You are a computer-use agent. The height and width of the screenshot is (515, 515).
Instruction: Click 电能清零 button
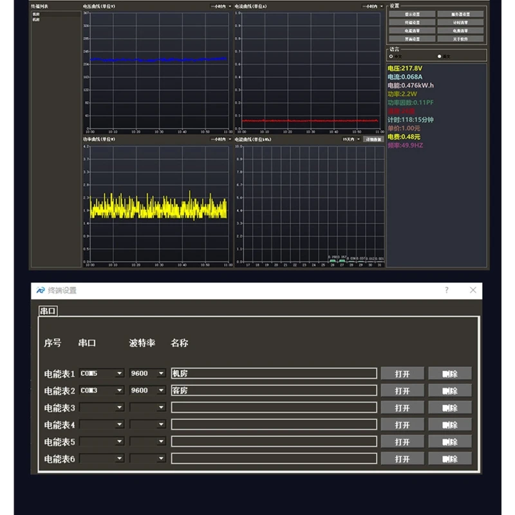point(412,30)
